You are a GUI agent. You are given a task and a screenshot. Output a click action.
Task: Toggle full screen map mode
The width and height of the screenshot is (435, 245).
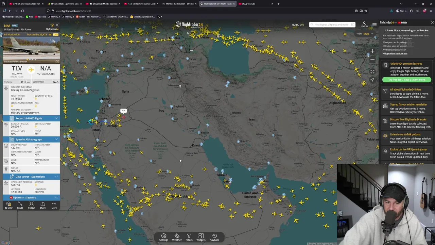point(372,71)
